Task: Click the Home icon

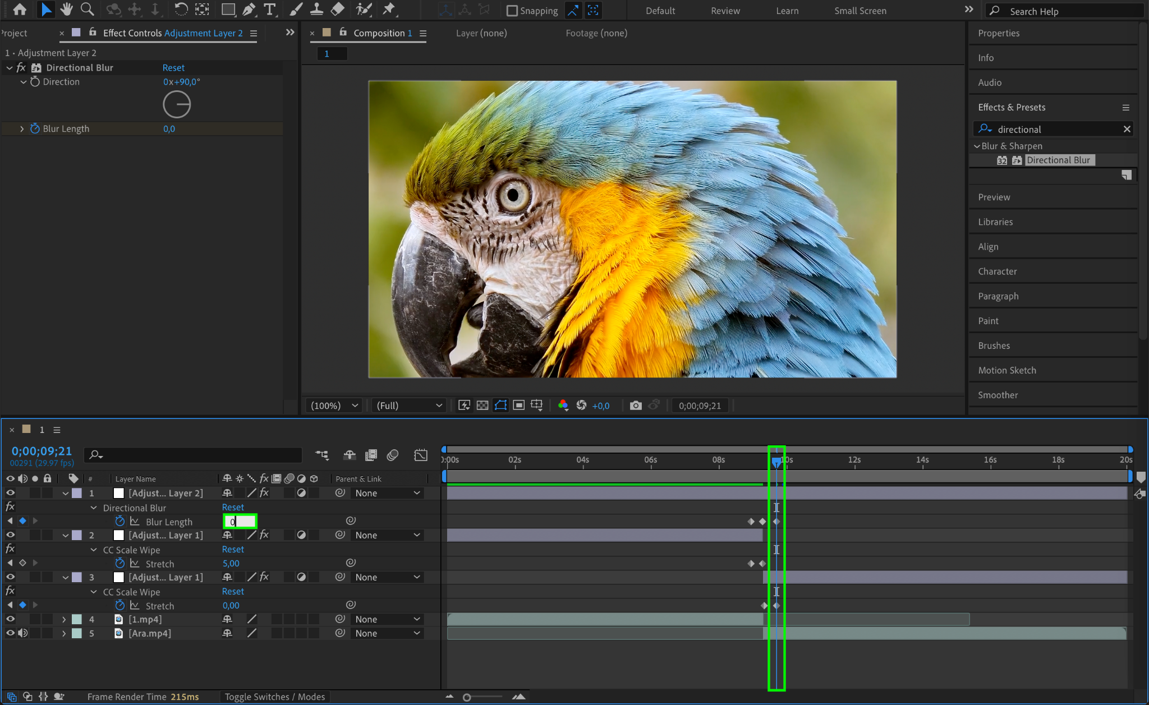Action: coord(20,10)
